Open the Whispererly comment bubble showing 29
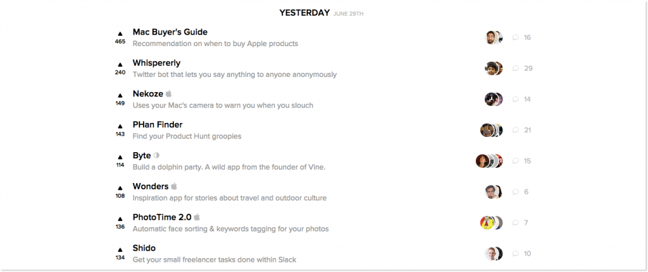This screenshot has height=272, width=648. (515, 68)
